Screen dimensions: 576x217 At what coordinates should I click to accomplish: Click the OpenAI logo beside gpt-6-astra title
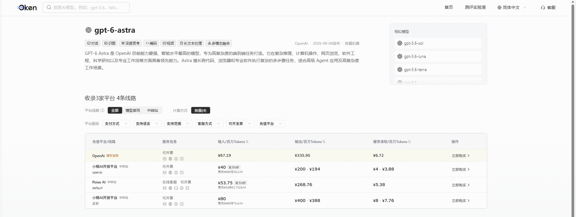pyautogui.click(x=89, y=30)
